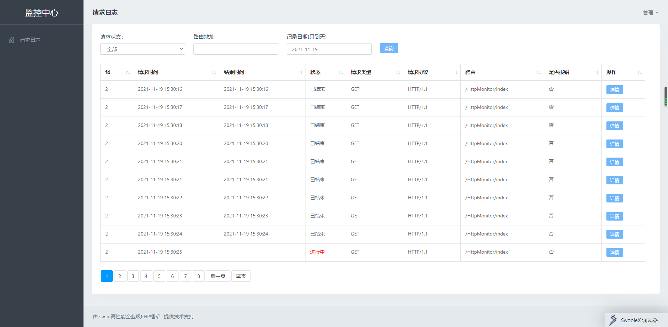Click the 查询 search button
The image size is (668, 327).
389,48
